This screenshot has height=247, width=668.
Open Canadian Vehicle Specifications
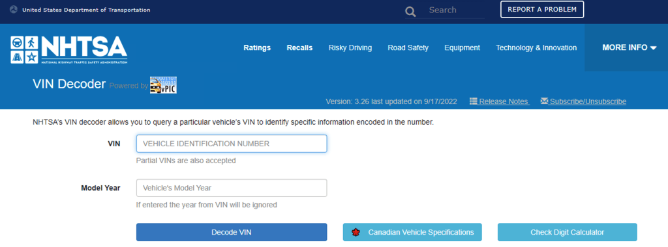(412, 232)
